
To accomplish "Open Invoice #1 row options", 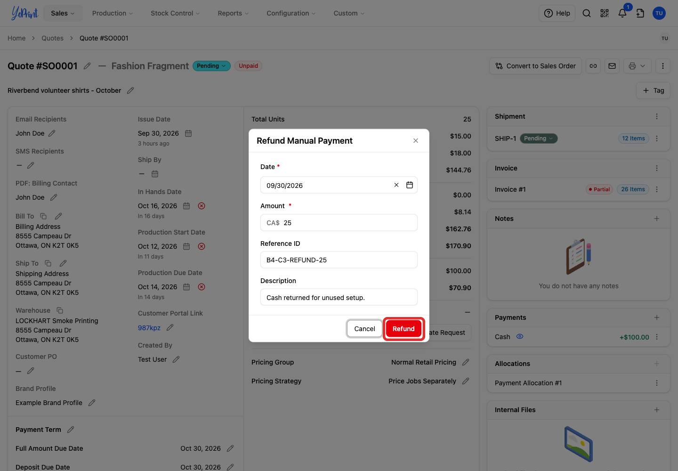I will tap(657, 189).
